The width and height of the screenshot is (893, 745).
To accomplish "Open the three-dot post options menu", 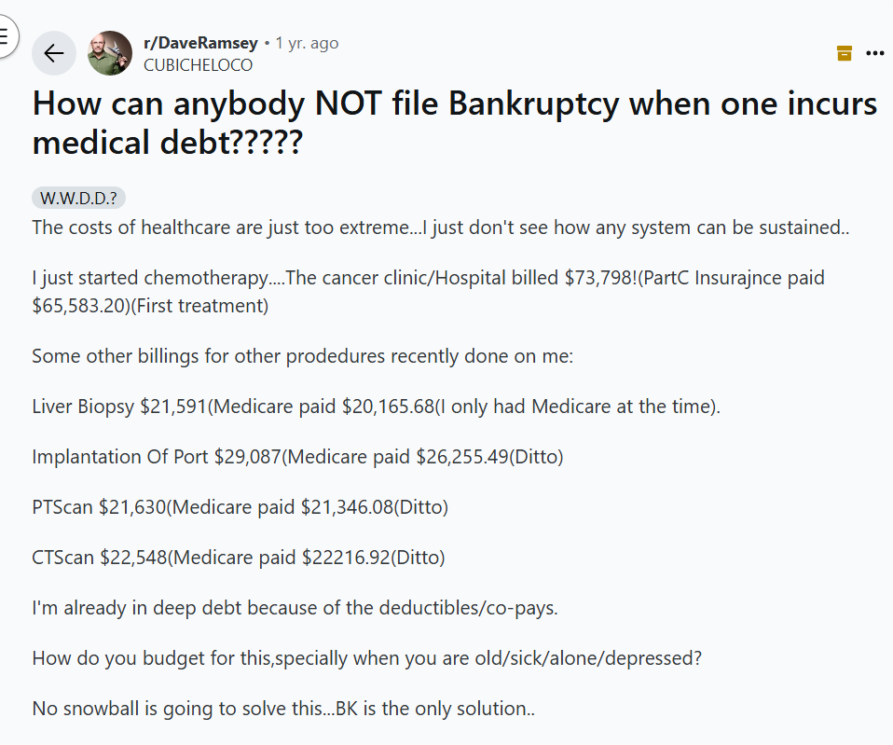I will point(874,53).
